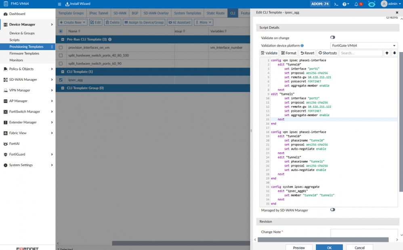Open the FortiAI robot assistant icon

(x=372, y=4)
